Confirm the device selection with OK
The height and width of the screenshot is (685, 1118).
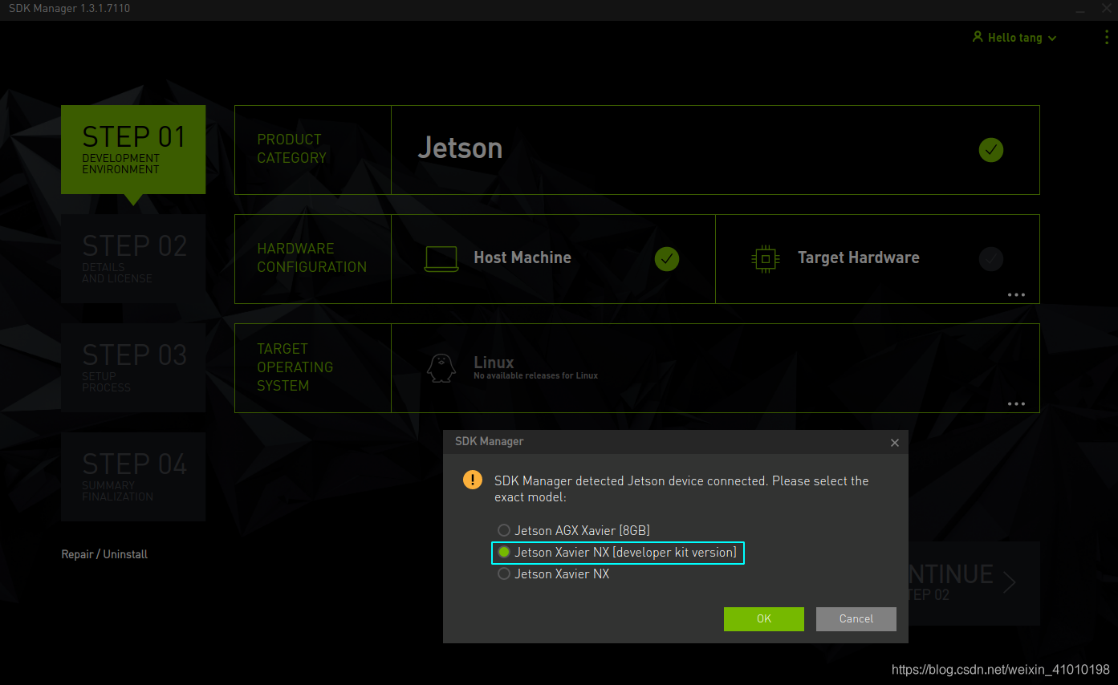coord(763,618)
